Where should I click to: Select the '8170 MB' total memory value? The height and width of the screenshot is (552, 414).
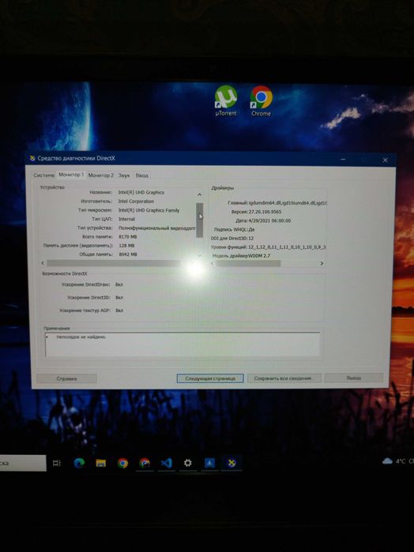[x=127, y=237]
